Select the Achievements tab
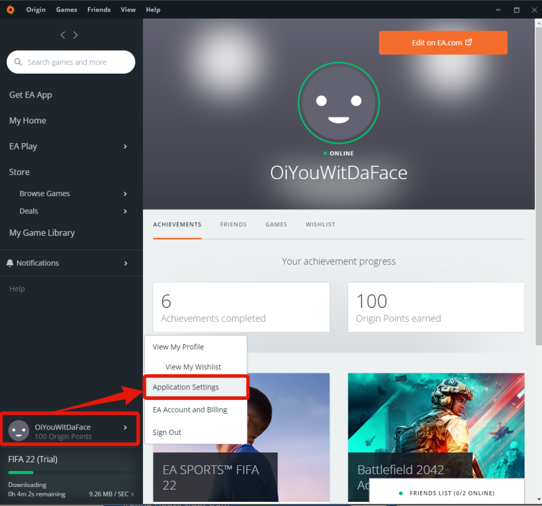 tap(177, 225)
